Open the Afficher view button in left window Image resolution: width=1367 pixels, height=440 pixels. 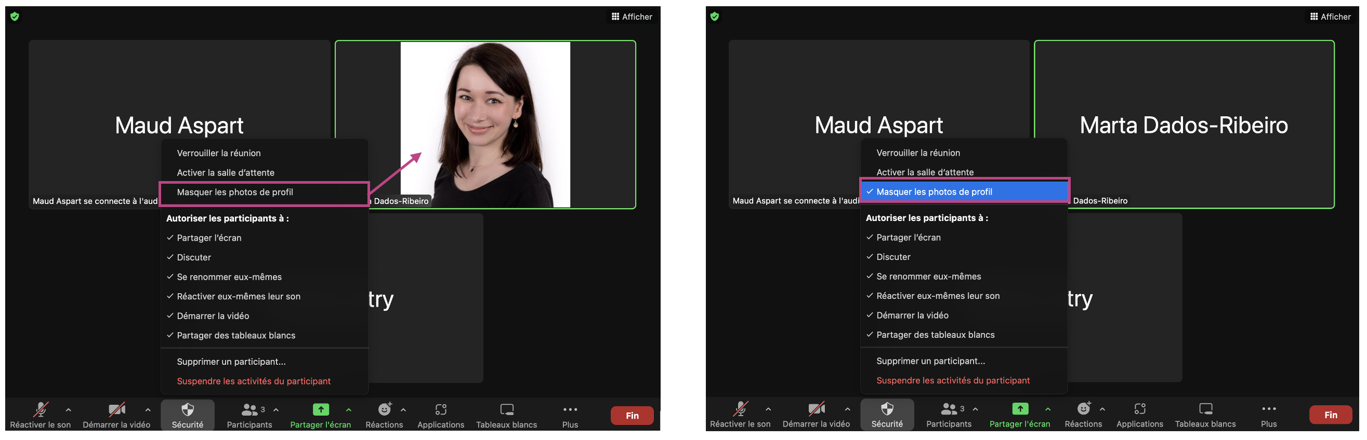tap(632, 17)
